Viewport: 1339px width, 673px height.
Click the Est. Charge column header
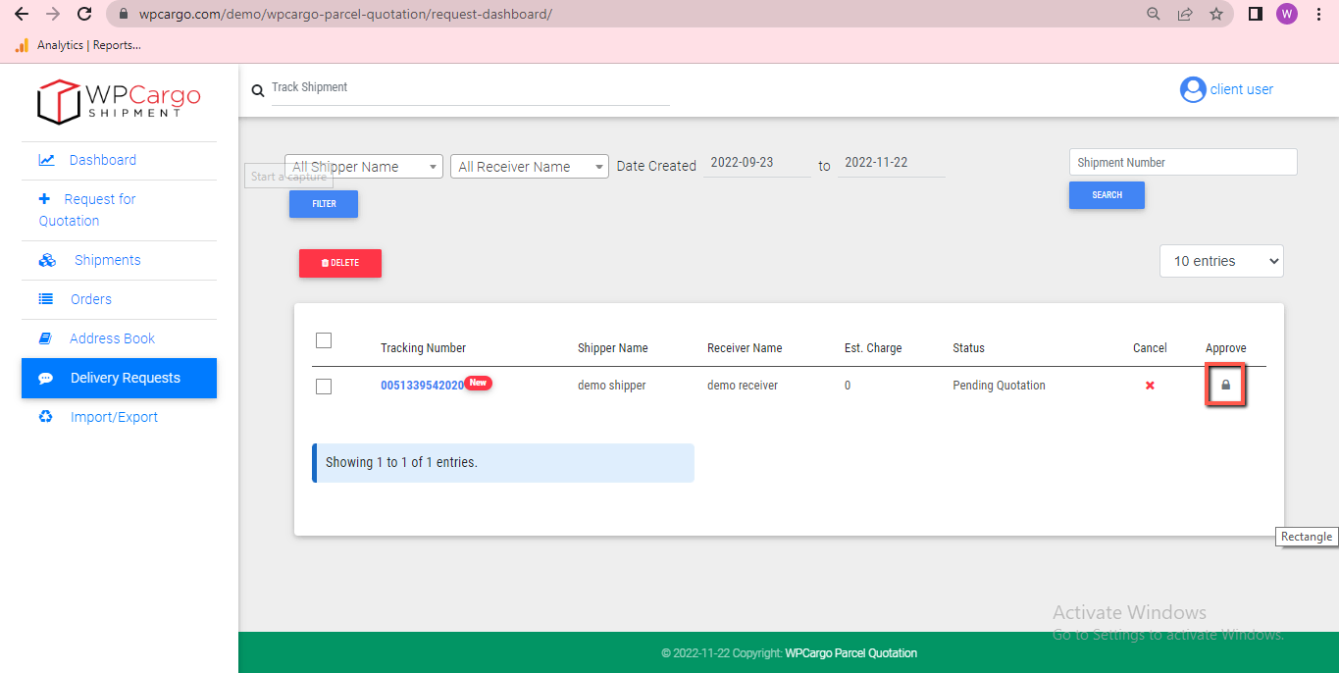[x=873, y=348]
